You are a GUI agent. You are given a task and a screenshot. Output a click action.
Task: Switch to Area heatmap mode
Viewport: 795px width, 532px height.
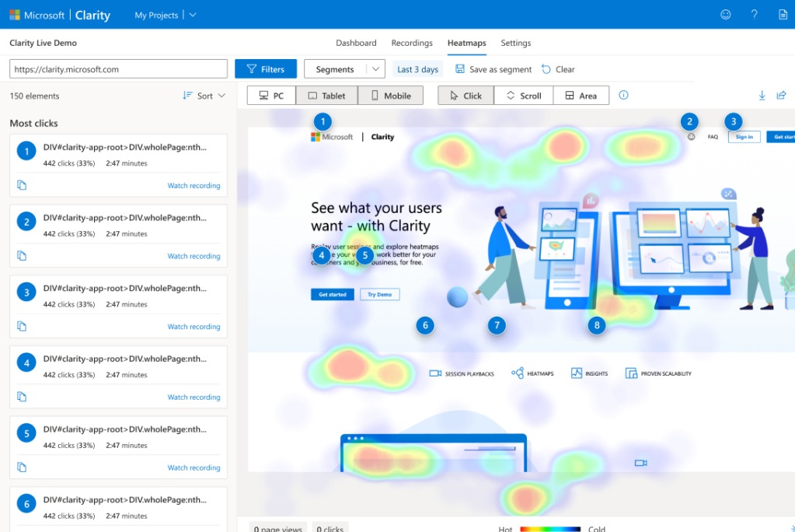(x=581, y=96)
